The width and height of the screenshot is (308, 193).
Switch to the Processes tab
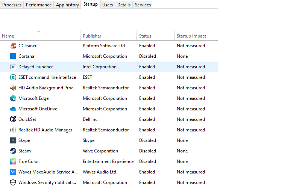[x=12, y=5]
